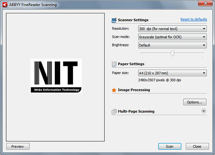215x155 pixels.
Task: Open image processing Options
Action: tap(195, 102)
